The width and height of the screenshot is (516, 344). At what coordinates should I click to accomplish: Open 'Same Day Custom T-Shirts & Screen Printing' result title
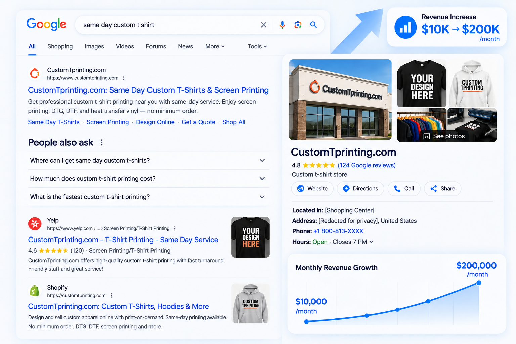148,90
